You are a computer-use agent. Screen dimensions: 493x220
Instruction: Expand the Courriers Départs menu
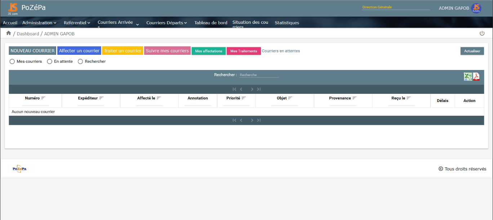coord(166,23)
